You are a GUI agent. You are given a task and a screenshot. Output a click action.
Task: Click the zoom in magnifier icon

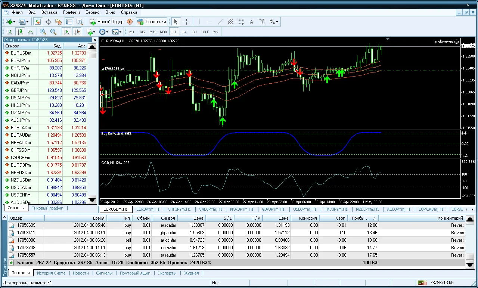pyautogui.click(x=43, y=32)
